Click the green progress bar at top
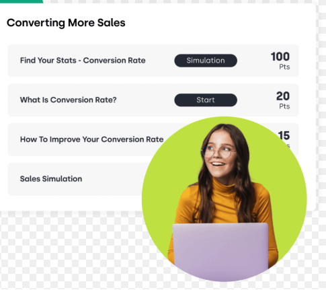Viewport: 326px width, 290px height. tap(22, 1)
